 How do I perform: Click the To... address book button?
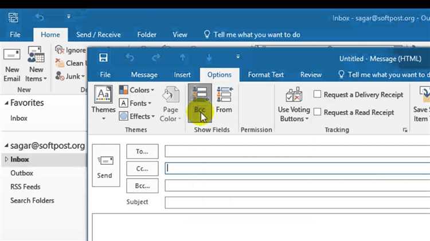click(142, 152)
